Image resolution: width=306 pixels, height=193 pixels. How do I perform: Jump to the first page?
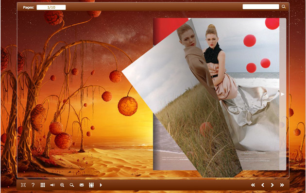[x=253, y=185]
